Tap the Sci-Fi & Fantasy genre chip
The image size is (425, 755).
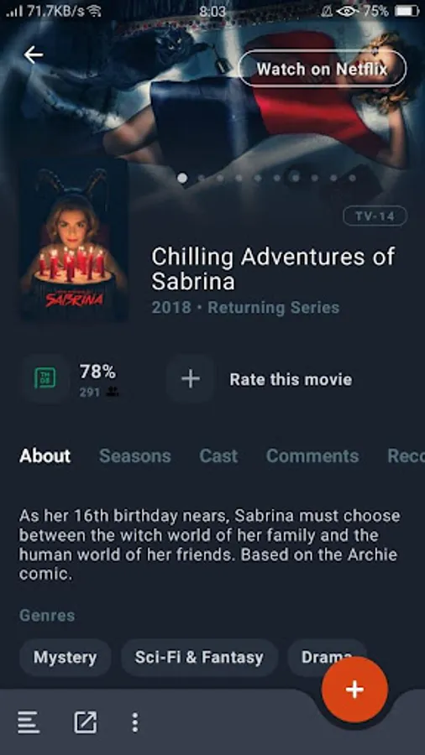tap(199, 657)
